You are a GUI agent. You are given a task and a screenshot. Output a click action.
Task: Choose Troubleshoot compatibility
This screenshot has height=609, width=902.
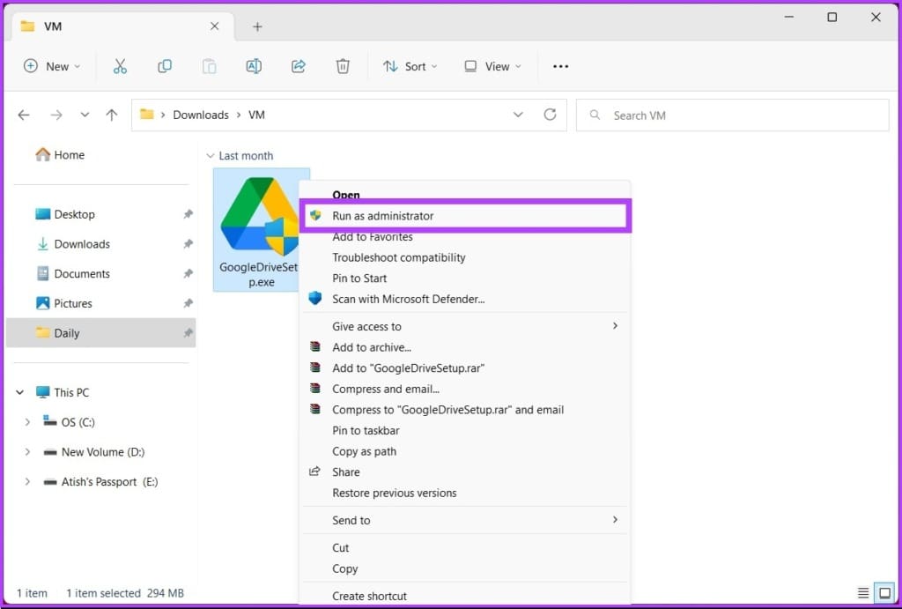coord(465,257)
